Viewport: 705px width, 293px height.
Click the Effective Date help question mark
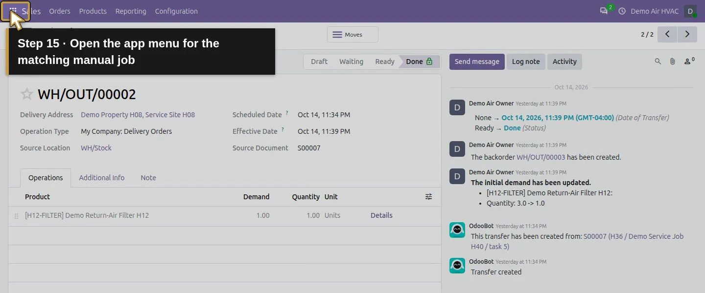[x=282, y=130]
